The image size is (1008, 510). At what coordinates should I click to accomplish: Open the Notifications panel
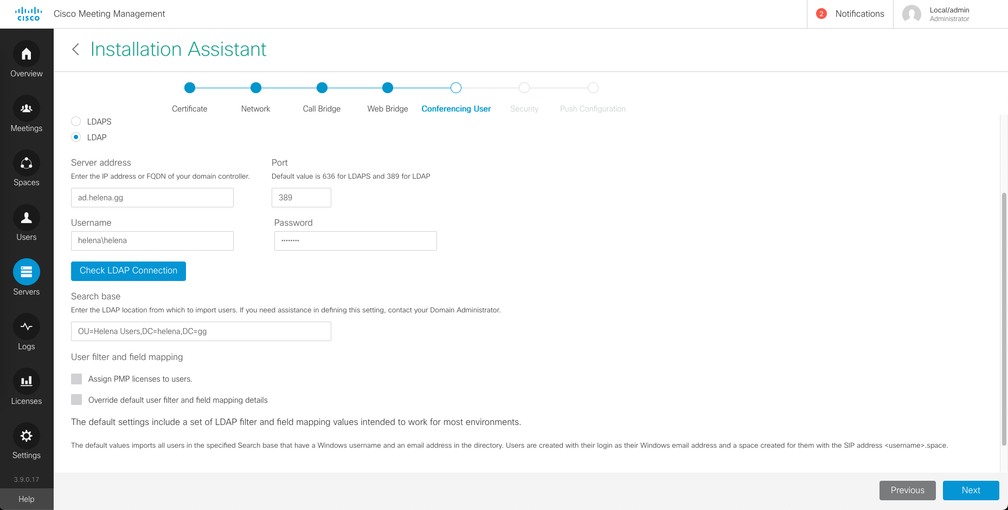850,14
